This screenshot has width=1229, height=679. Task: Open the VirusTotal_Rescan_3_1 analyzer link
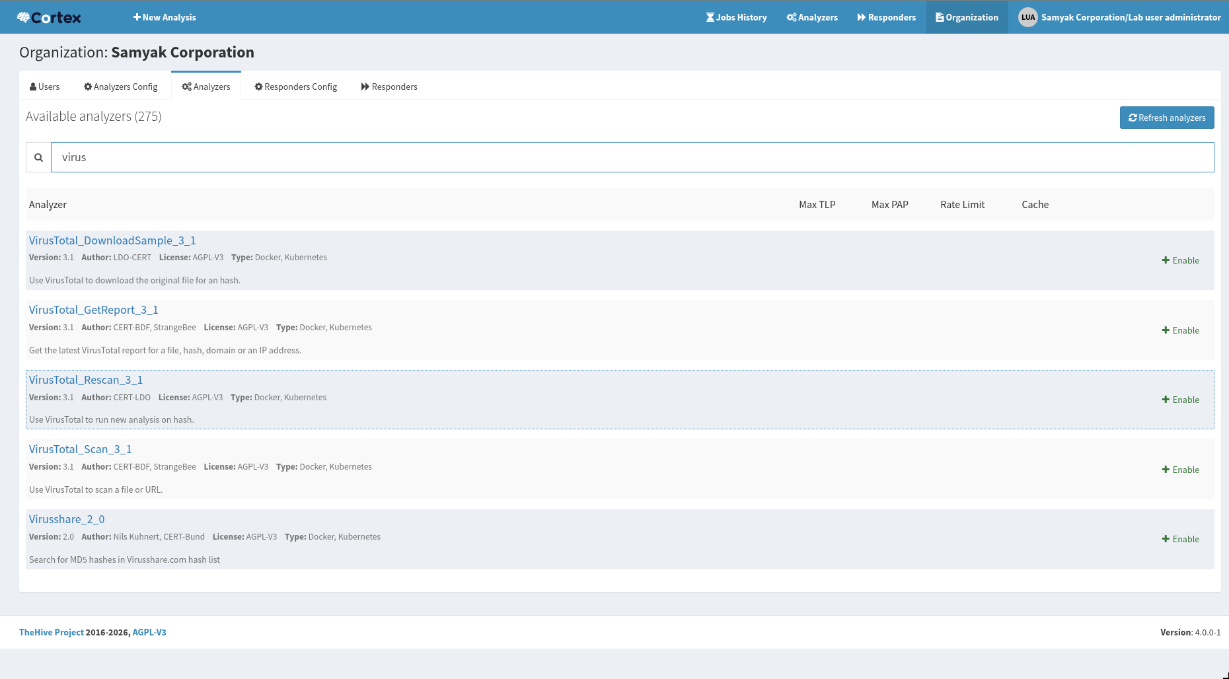(x=86, y=380)
